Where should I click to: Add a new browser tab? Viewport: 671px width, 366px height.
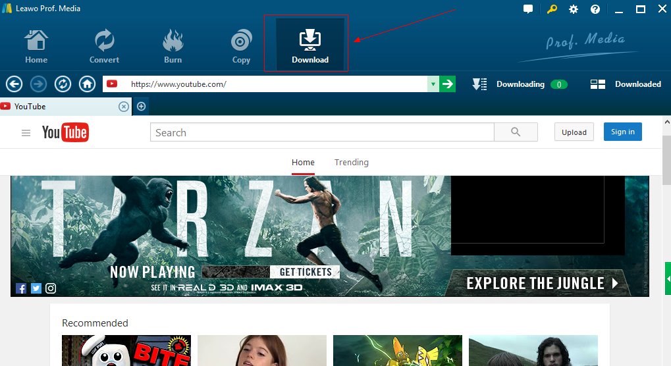point(141,107)
